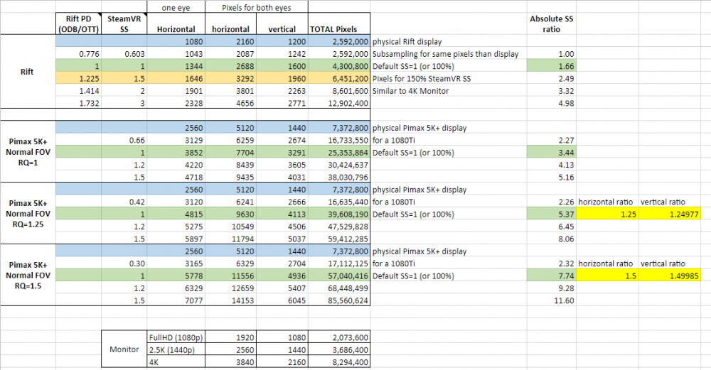Click the total pixels cell 8,601,600
This screenshot has width=711, height=370.
(339, 91)
